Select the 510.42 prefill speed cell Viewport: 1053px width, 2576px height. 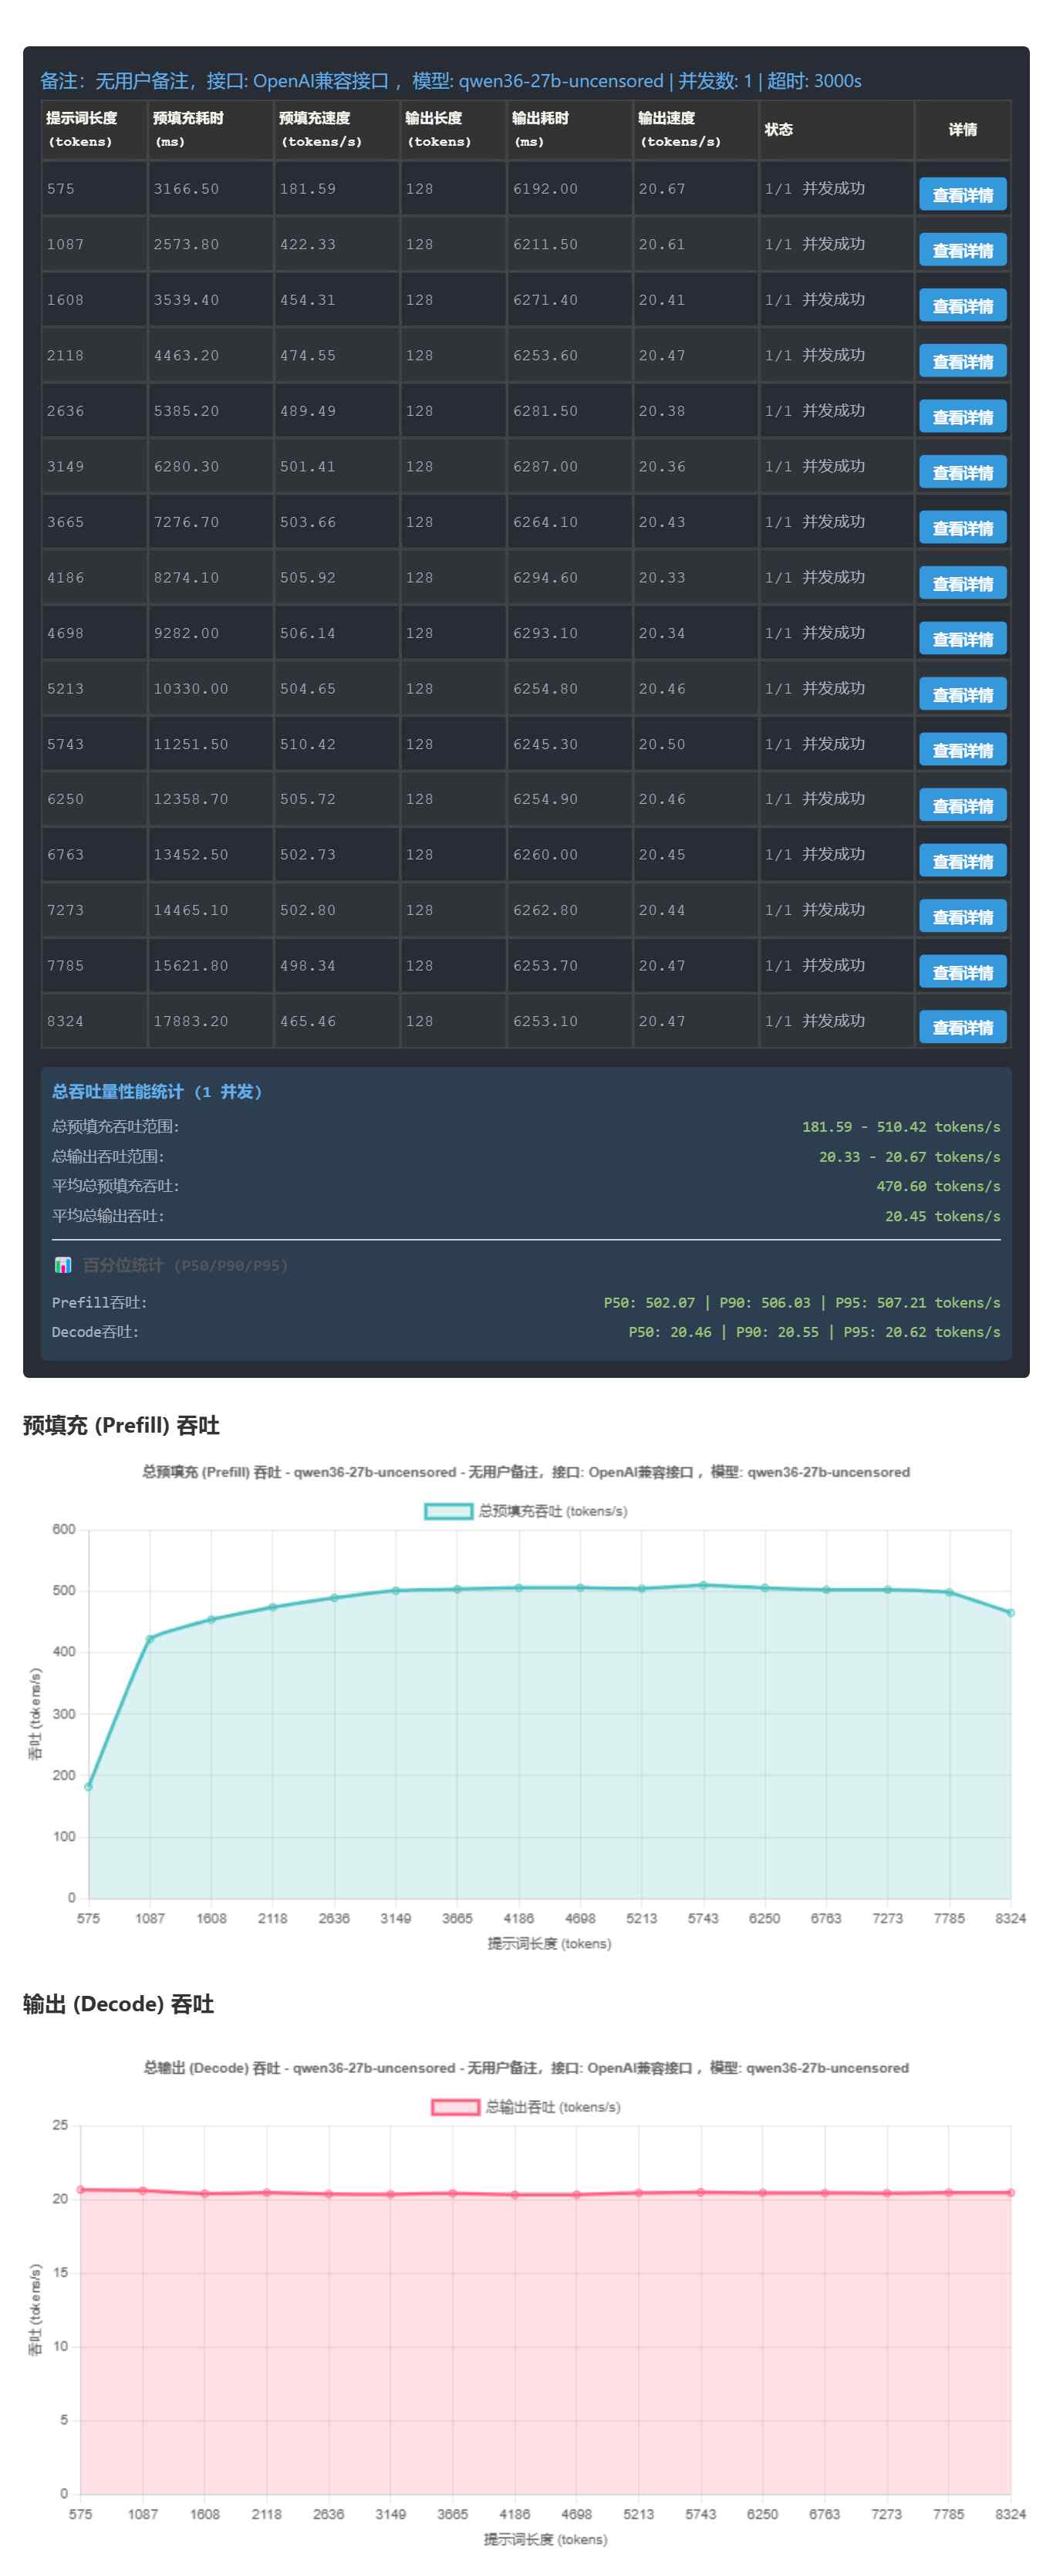337,744
